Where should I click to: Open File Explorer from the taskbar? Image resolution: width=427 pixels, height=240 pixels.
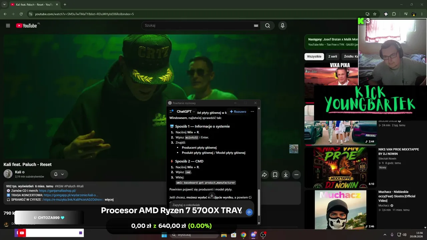[224, 235]
